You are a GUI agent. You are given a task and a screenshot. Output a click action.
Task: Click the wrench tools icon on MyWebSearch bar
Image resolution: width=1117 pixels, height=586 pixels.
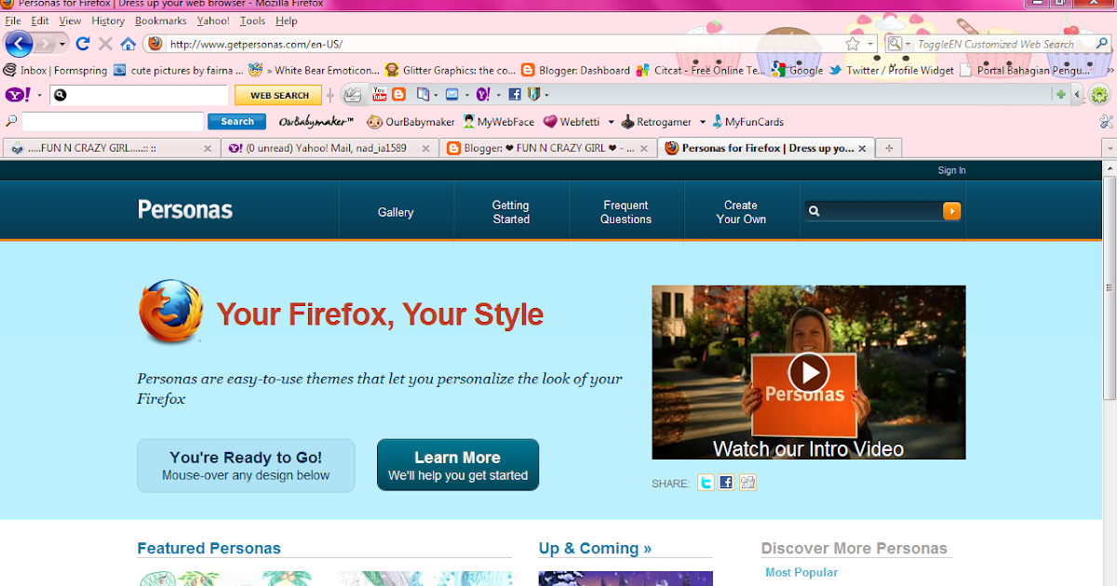(x=1106, y=122)
